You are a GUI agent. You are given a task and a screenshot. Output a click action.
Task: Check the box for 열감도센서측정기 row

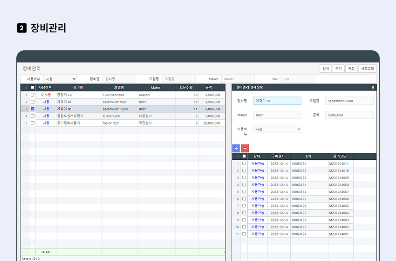coord(32,116)
